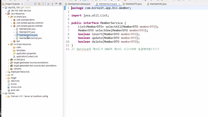Click static folder icon
Screen dimensions: 208x117
pyautogui.click(x=14, y=47)
